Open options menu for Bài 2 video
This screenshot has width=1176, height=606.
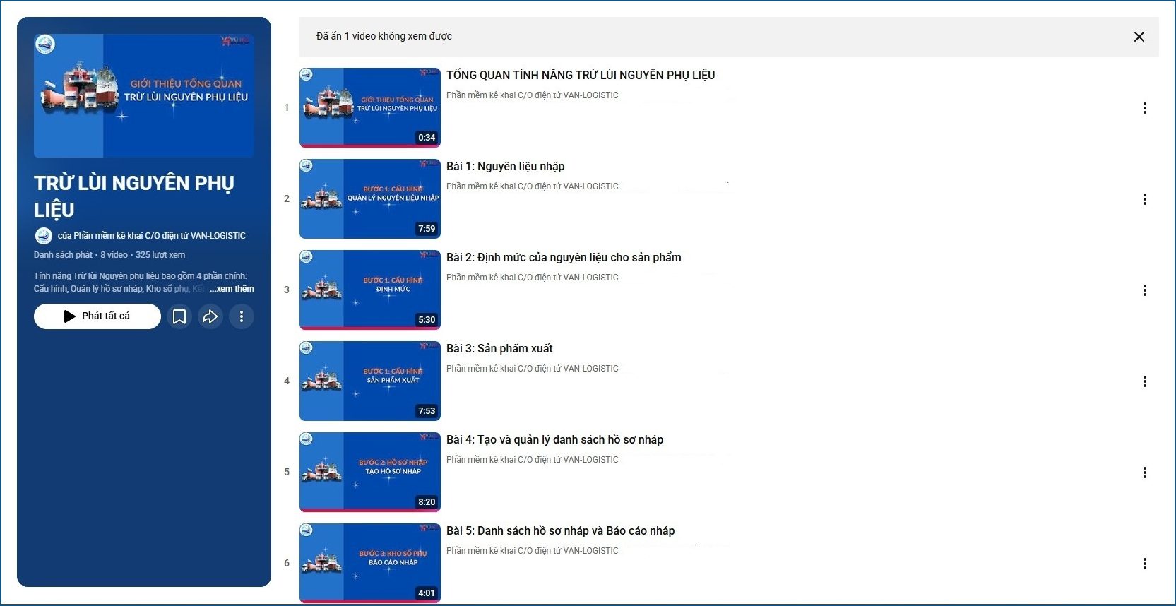click(1144, 290)
